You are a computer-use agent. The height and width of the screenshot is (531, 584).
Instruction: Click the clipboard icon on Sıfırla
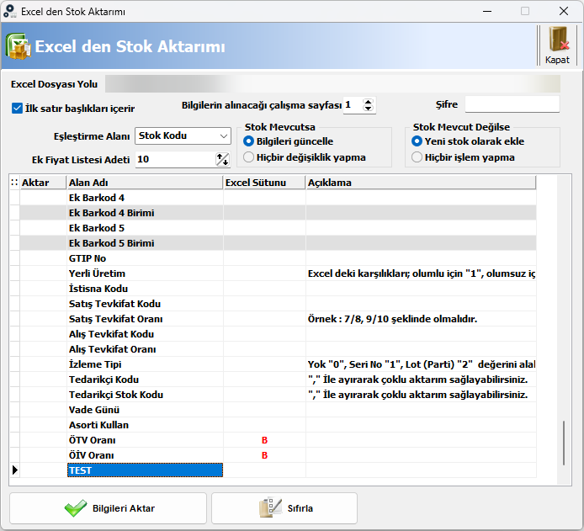click(x=270, y=508)
